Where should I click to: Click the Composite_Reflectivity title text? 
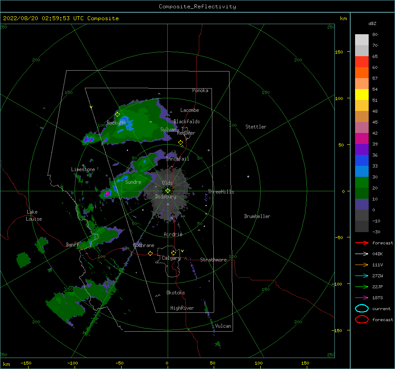point(197,7)
